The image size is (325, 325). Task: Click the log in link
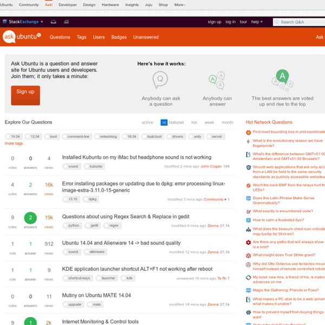tap(231, 22)
